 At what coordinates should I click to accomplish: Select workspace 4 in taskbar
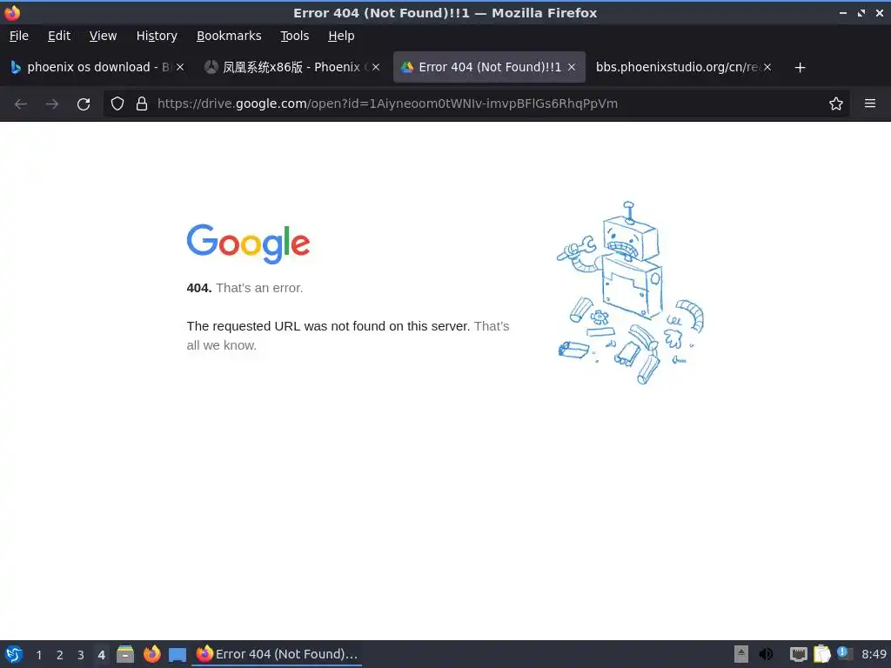pyautogui.click(x=101, y=655)
